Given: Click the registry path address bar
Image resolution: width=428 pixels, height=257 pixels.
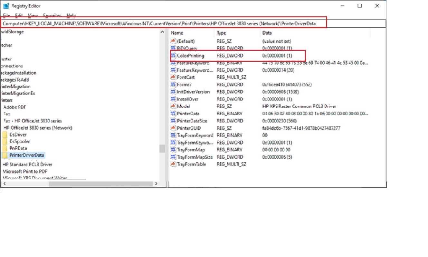Looking at the screenshot, I should point(193,23).
